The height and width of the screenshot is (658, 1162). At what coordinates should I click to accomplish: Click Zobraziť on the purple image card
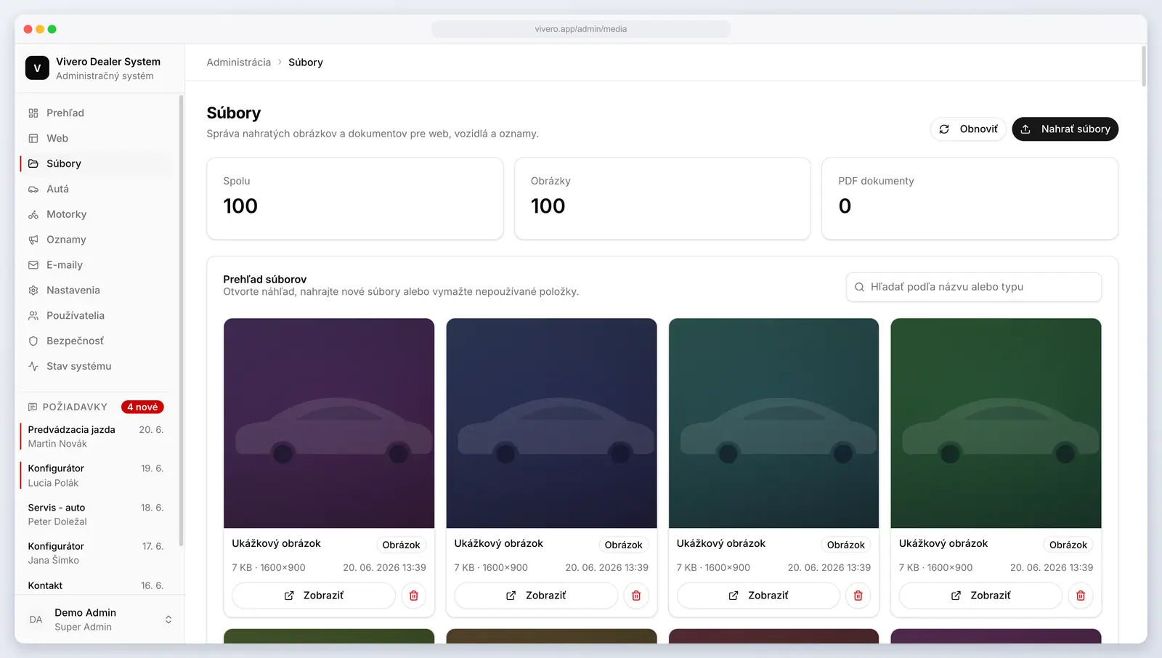point(314,596)
